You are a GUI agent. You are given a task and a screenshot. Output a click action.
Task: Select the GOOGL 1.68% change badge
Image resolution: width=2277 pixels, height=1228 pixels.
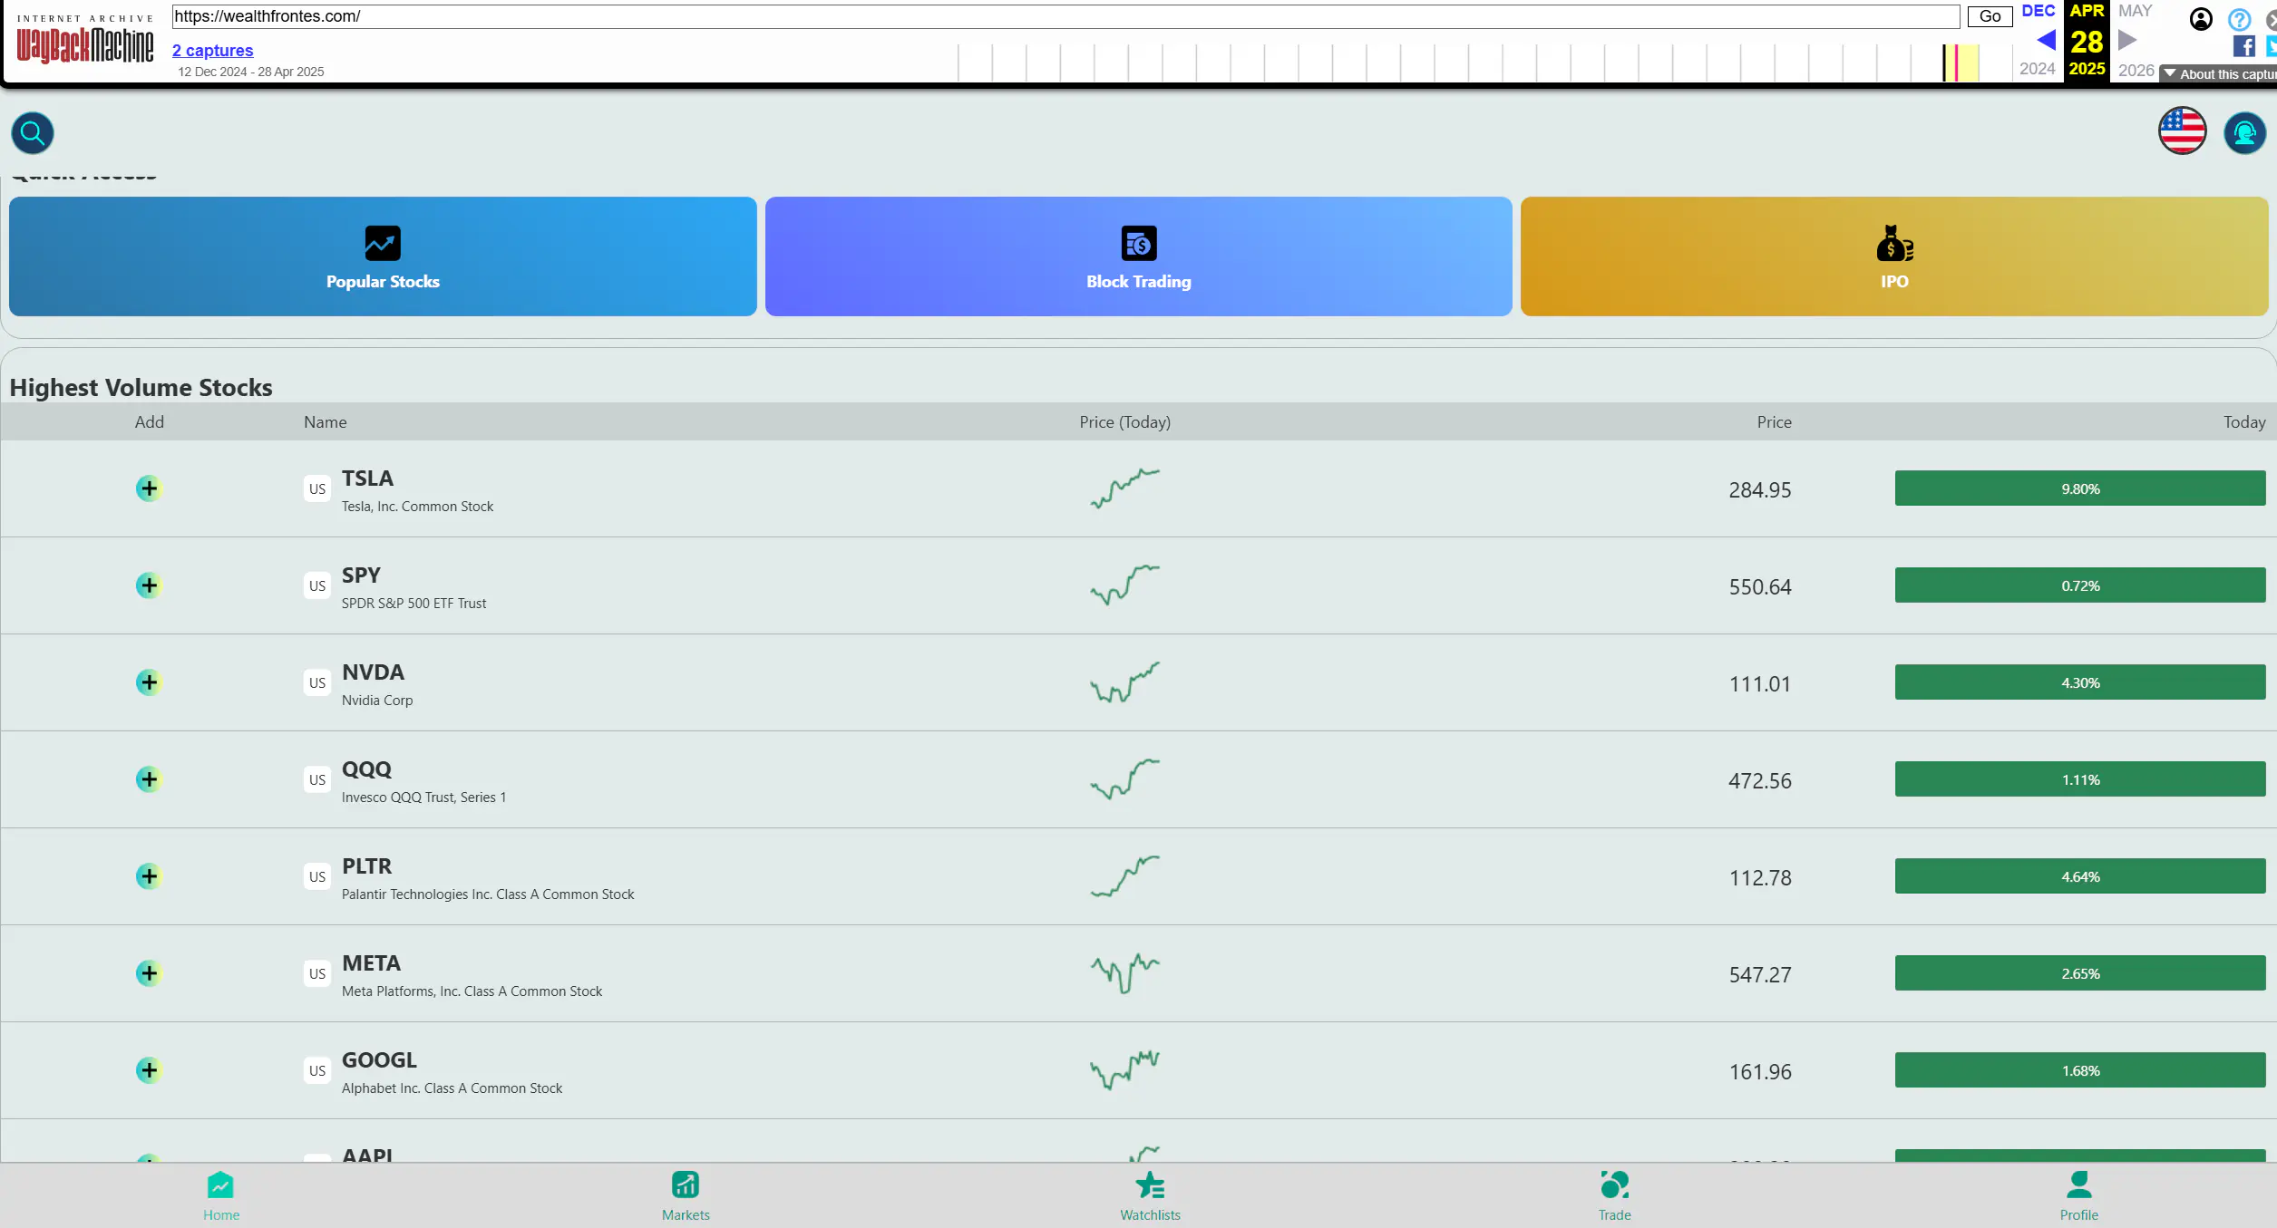[x=2080, y=1070]
